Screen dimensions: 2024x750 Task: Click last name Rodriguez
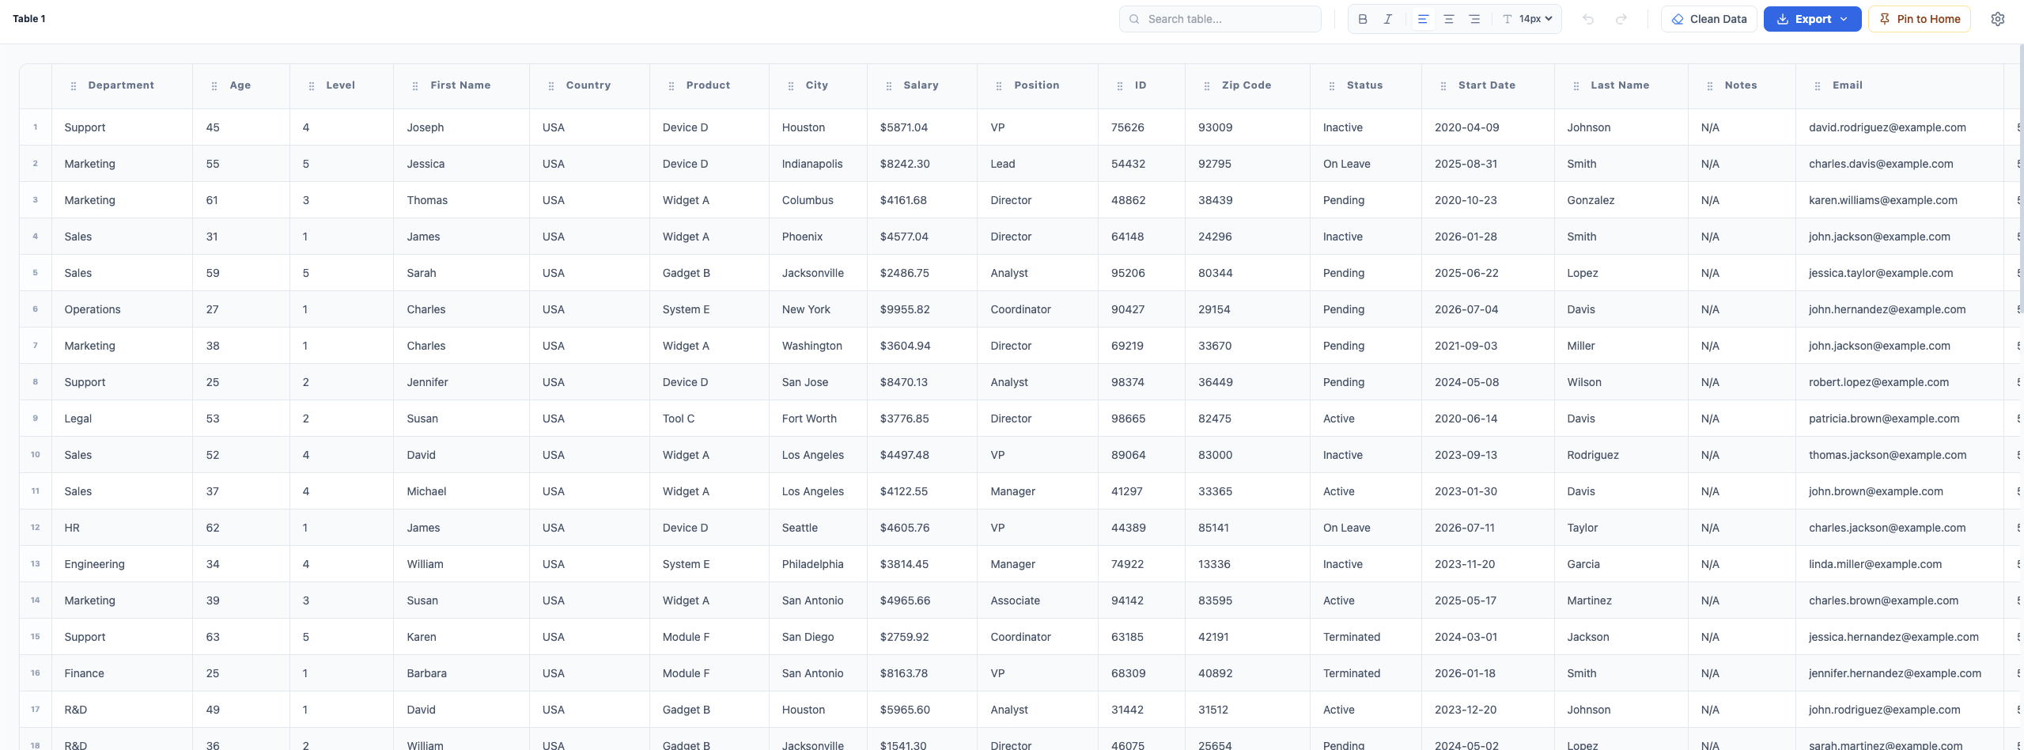pos(1621,455)
